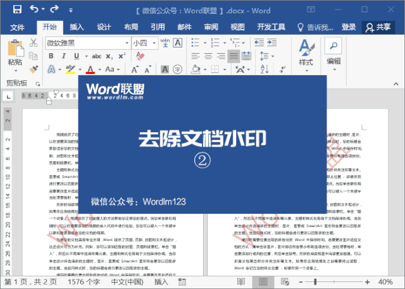Clear all formatting with eraser icon
Screen dimensions: 405x289
(x=140, y=56)
